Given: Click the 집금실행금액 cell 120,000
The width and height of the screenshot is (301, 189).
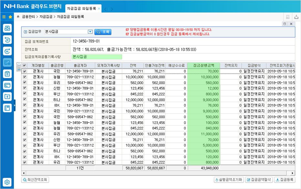Looking at the screenshot, I should [204, 157].
